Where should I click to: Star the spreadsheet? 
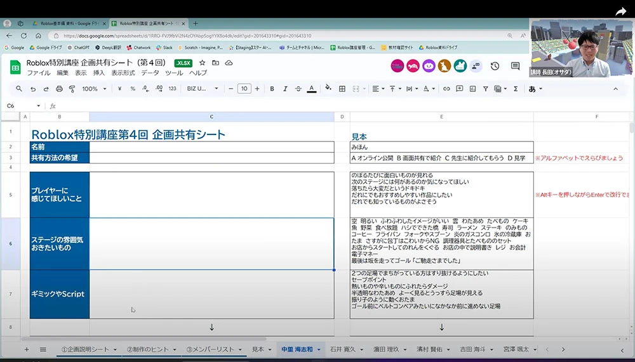tap(202, 63)
